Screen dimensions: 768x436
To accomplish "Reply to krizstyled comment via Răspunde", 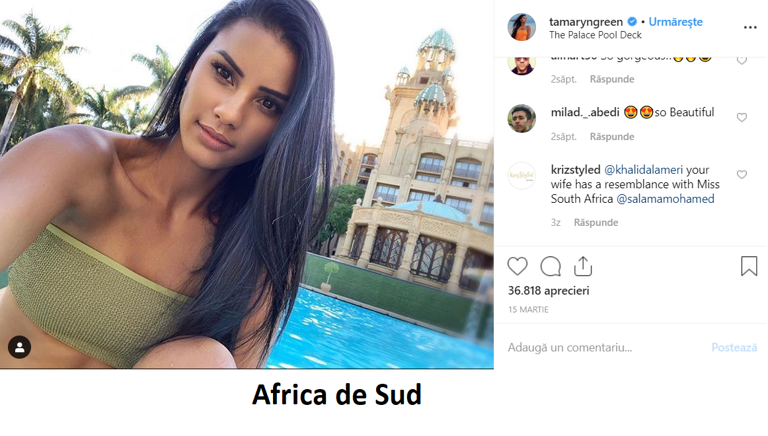I will click(x=595, y=222).
